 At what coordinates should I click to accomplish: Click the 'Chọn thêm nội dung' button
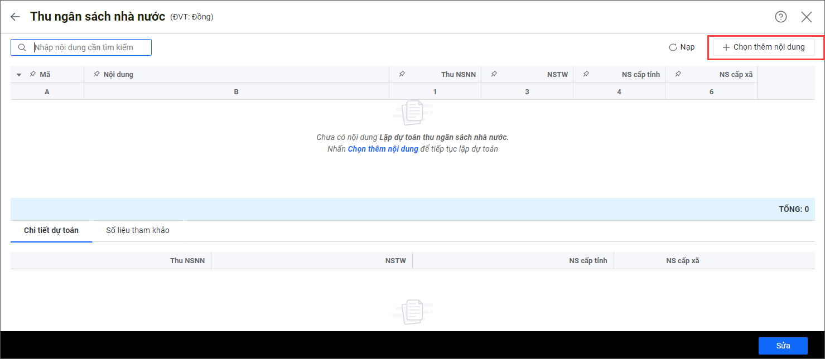pyautogui.click(x=763, y=47)
